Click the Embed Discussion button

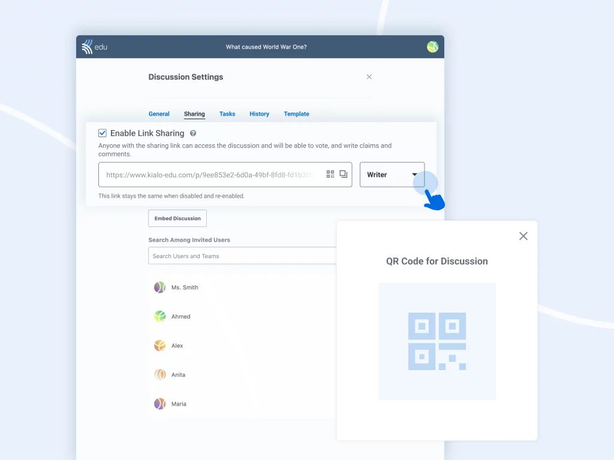coord(177,218)
